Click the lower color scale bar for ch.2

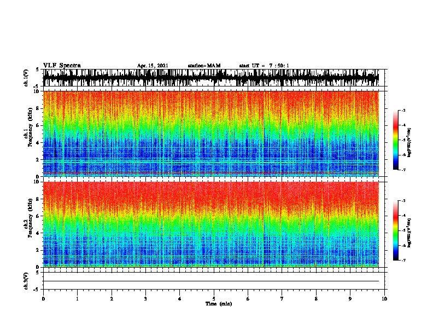(x=395, y=230)
